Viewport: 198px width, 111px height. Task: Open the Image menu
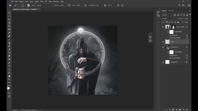tap(21, 2)
